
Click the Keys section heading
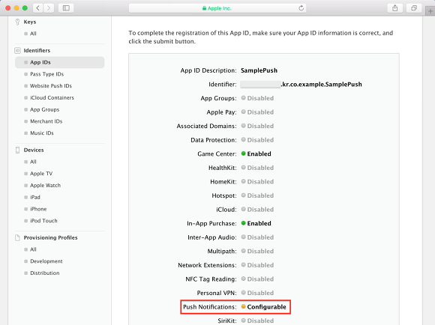30,22
